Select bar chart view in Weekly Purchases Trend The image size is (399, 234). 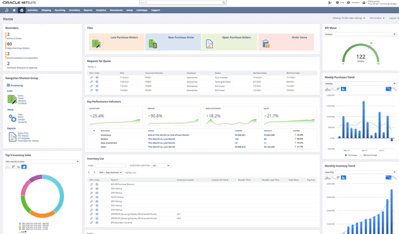point(344,89)
